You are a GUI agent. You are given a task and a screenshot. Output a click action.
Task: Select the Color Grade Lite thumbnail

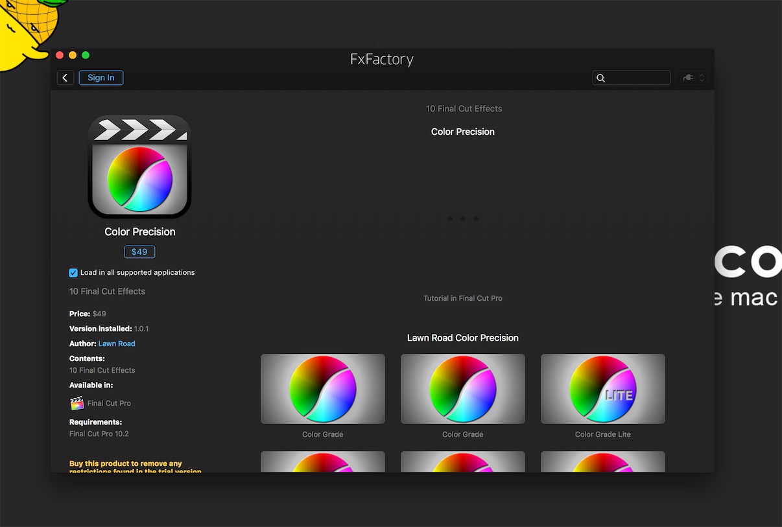(x=603, y=389)
